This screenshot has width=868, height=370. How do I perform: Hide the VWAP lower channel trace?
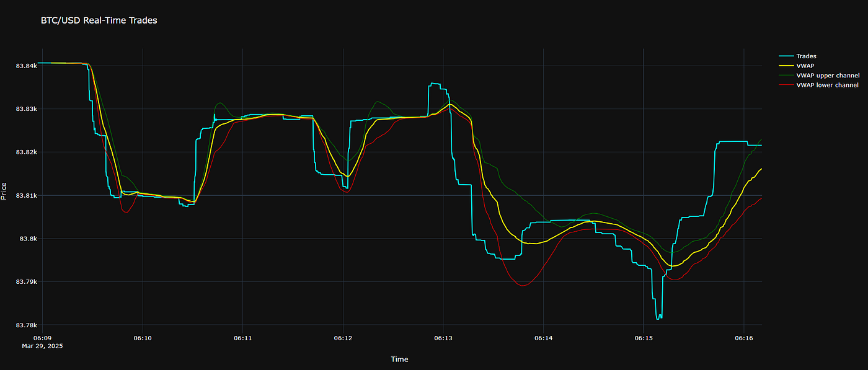coord(818,85)
